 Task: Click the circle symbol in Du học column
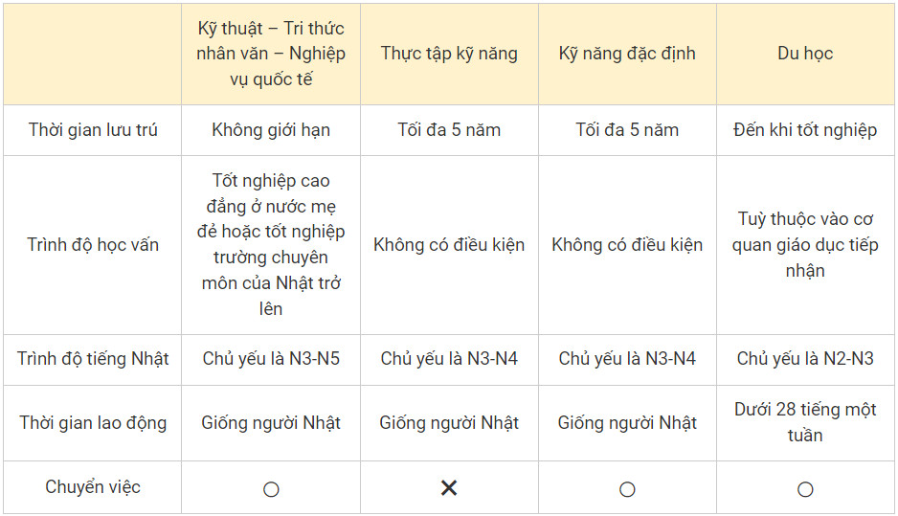(805, 489)
